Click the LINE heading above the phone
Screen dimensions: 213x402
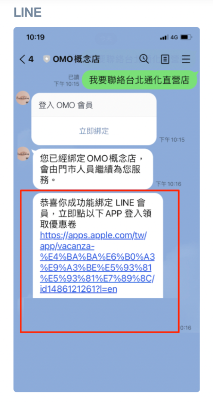tap(28, 12)
